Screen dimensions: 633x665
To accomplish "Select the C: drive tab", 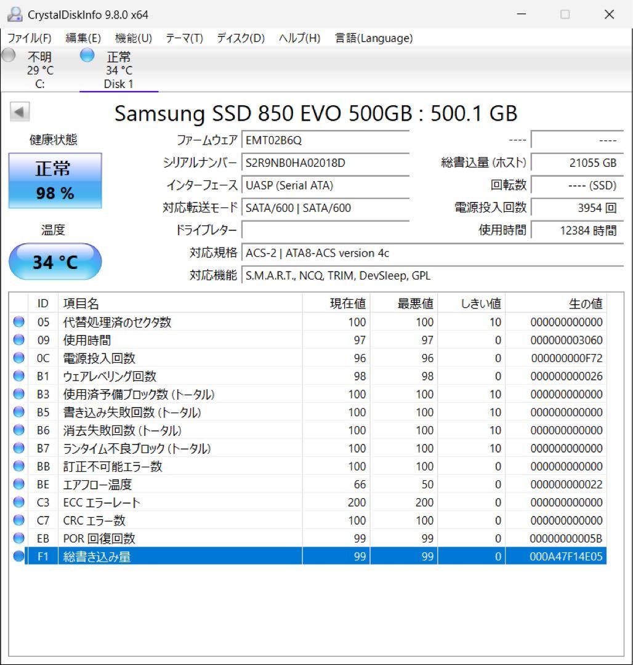I will click(40, 70).
